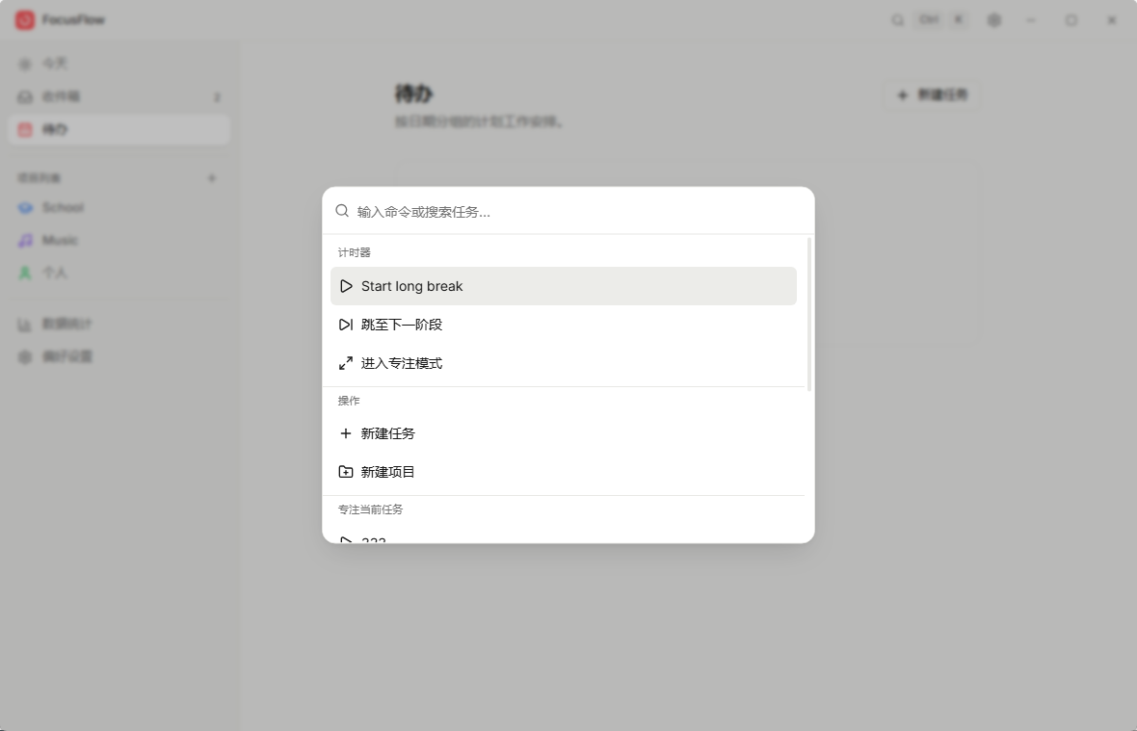
Task: Click the title bar search icon
Action: pyautogui.click(x=898, y=20)
